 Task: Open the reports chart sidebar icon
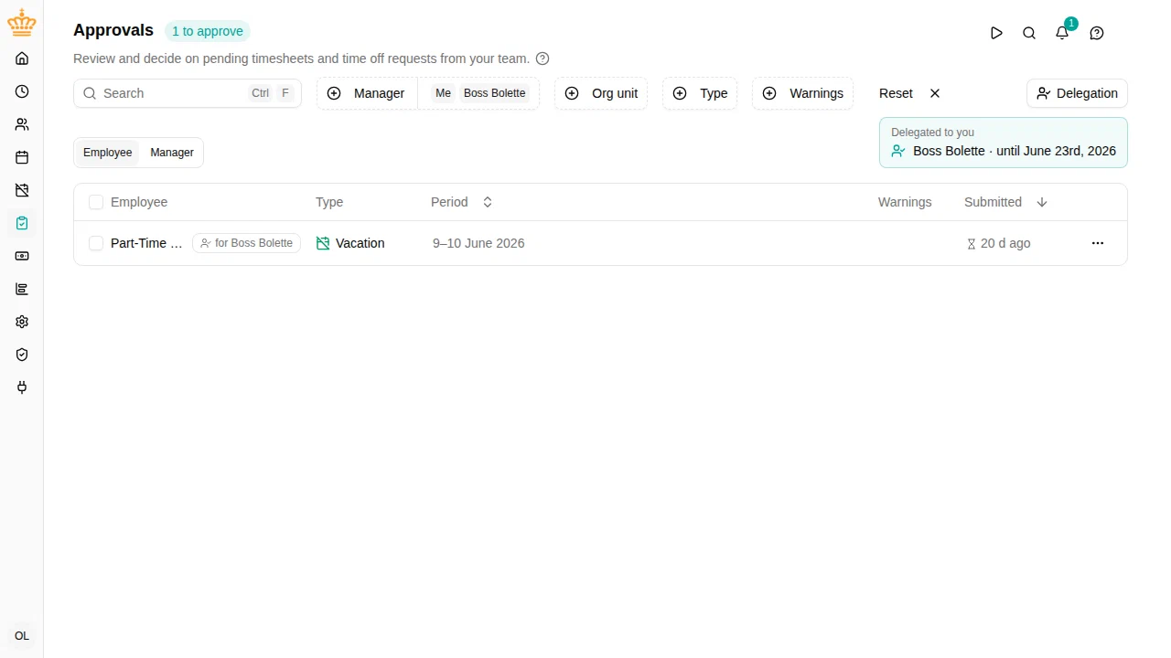(22, 289)
